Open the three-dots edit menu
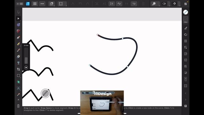204x115 pixels. click(42, 4)
